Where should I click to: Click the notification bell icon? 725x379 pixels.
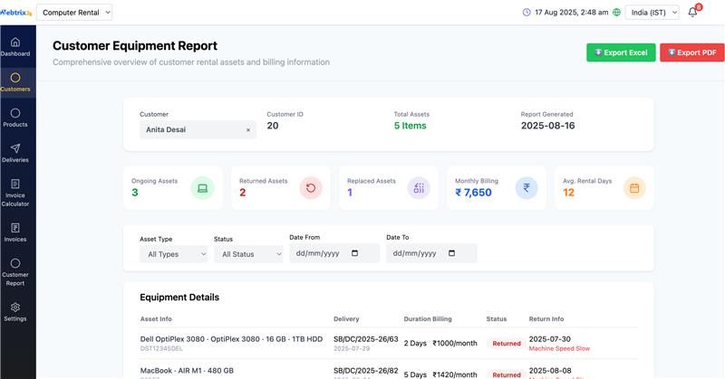pyautogui.click(x=693, y=13)
